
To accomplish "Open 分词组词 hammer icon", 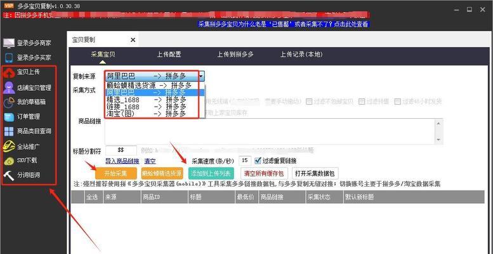I will pos(9,175).
